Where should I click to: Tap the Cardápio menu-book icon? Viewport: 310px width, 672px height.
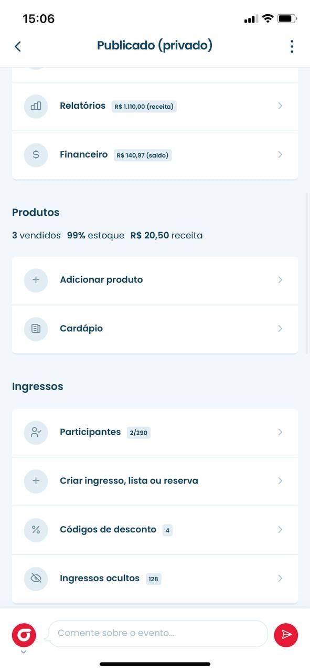pyautogui.click(x=36, y=329)
